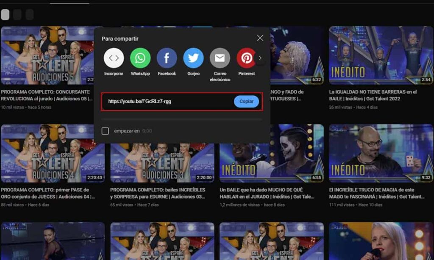434x260 pixels.
Task: Share via the WhatsApp icon
Action: tap(140, 58)
